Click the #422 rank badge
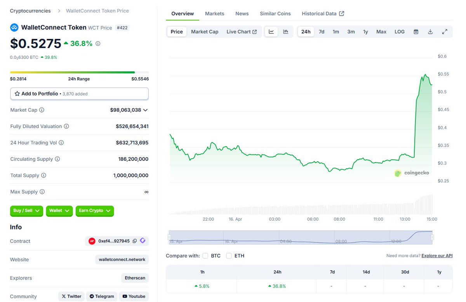Viewport: 466px width, 302px height. [x=123, y=28]
